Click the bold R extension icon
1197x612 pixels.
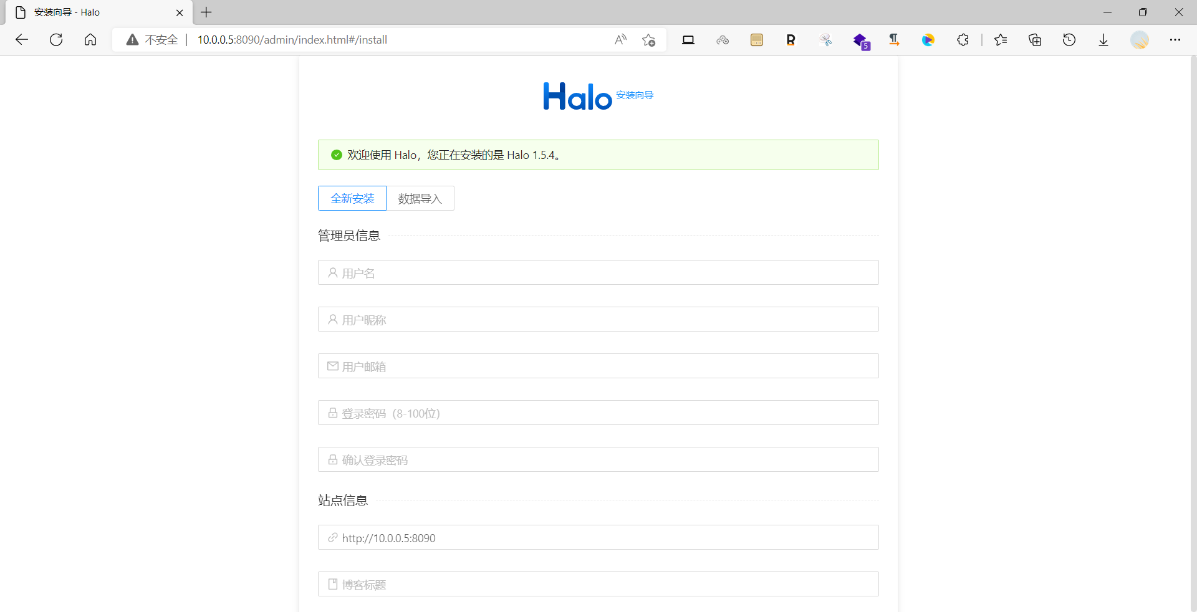pos(791,40)
